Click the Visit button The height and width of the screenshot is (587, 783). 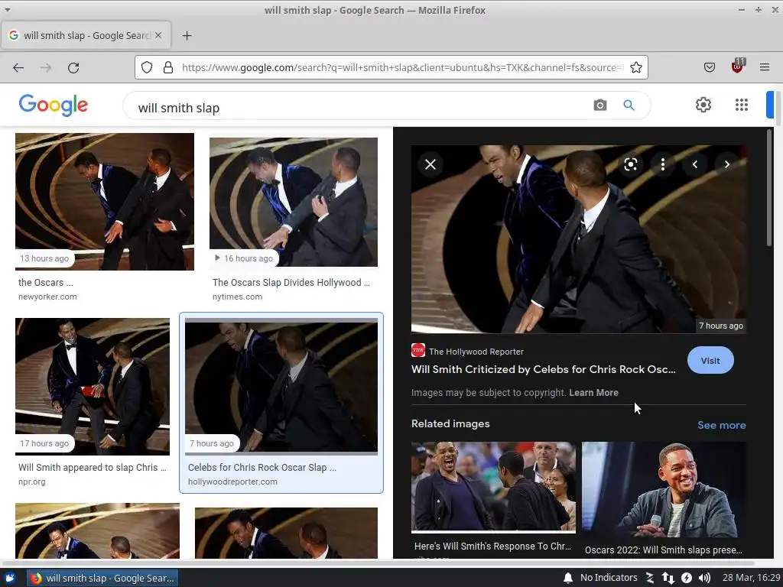pos(710,361)
